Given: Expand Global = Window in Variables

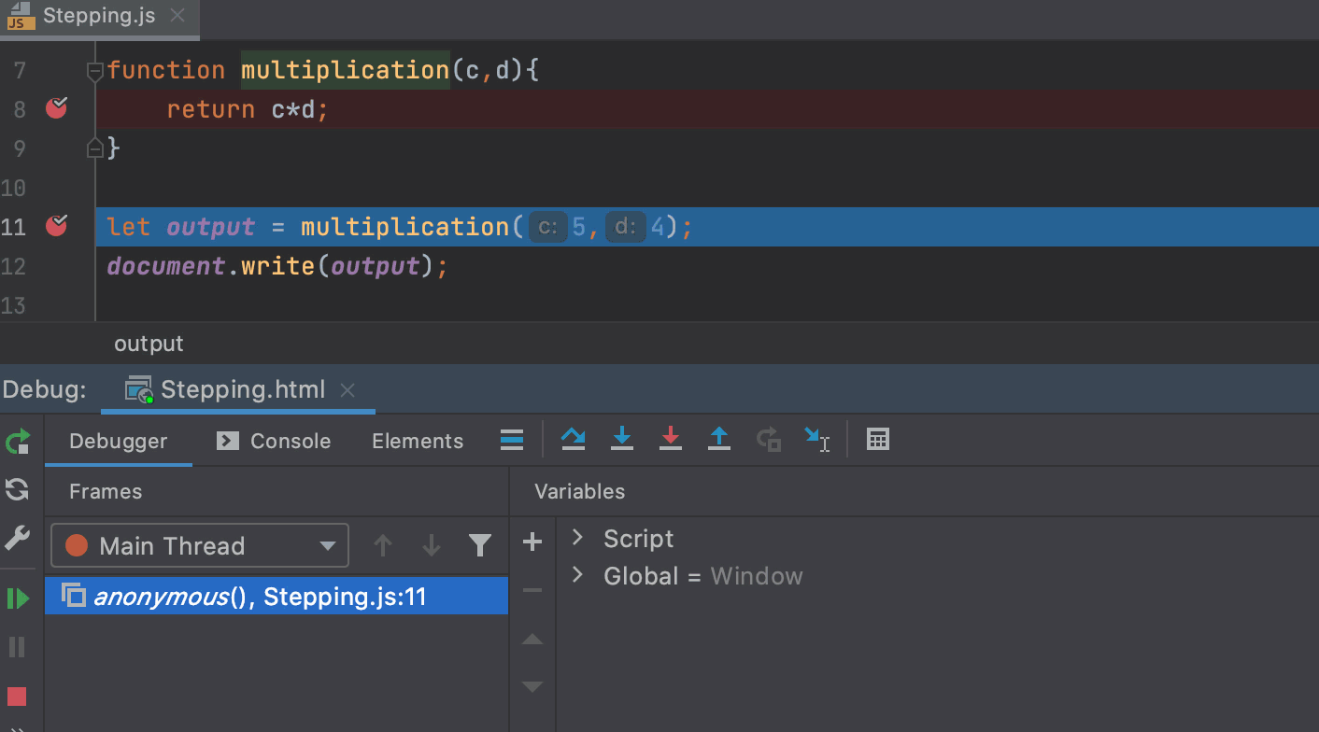Looking at the screenshot, I should 576,576.
